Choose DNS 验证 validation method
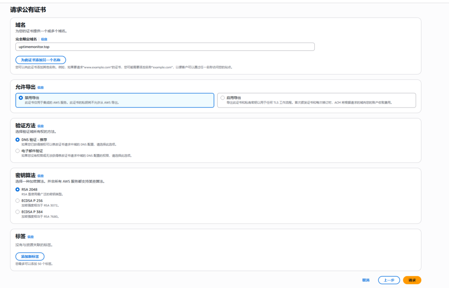 pyautogui.click(x=18, y=140)
